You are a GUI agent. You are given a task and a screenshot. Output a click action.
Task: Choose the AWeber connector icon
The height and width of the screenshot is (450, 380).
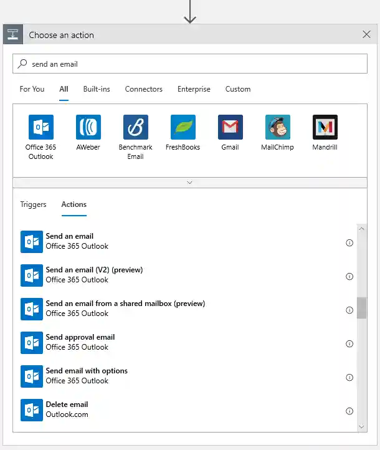[x=88, y=127]
